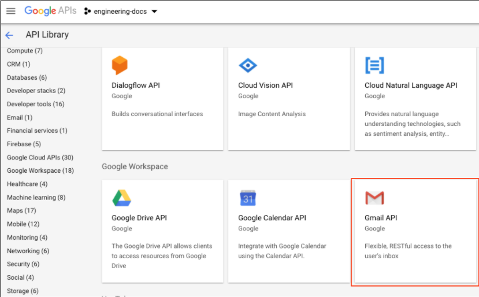479x297 pixels.
Task: Click the red Gmail envelope icon
Action: point(374,198)
